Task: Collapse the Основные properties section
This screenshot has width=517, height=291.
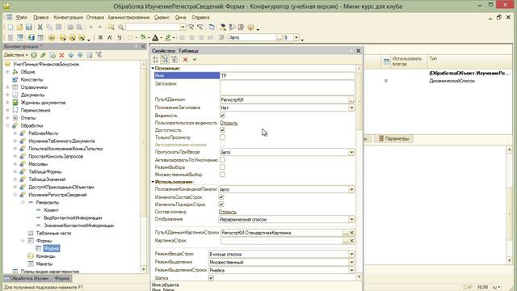Action: [x=153, y=68]
